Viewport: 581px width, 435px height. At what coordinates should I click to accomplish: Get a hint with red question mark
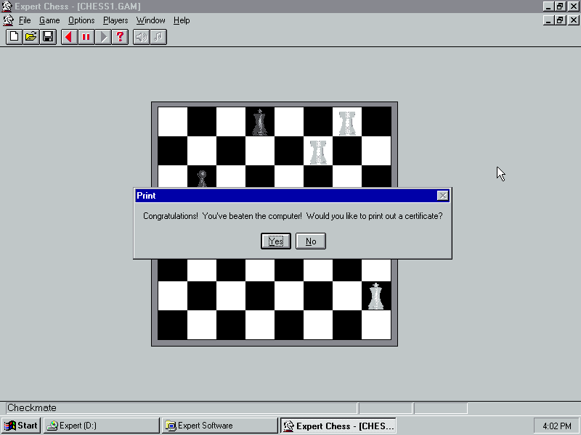click(x=120, y=37)
